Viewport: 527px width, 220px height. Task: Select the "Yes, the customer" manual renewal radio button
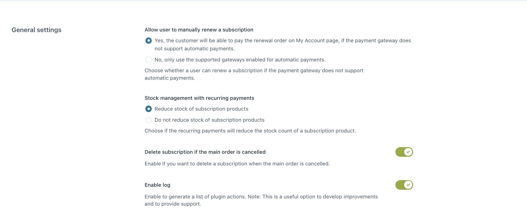coord(148,40)
